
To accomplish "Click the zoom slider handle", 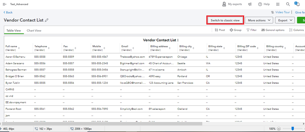I will click(x=292, y=129).
